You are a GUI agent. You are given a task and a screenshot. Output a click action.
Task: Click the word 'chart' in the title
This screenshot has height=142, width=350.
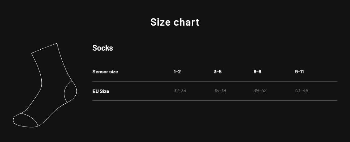click(x=186, y=22)
